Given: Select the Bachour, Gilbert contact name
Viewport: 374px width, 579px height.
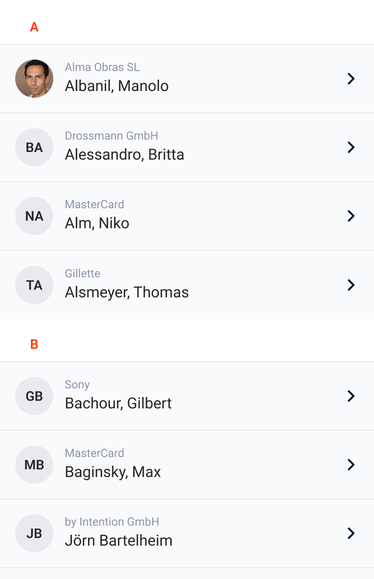Looking at the screenshot, I should pyautogui.click(x=118, y=403).
